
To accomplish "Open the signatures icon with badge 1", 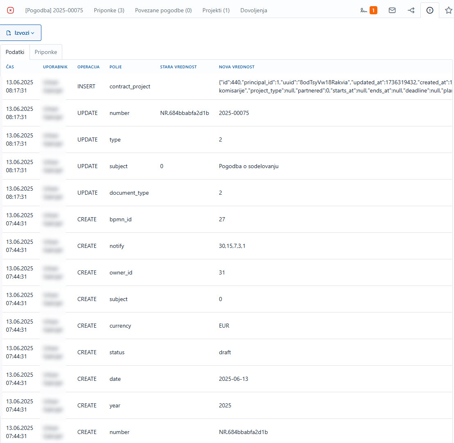I will (x=368, y=10).
